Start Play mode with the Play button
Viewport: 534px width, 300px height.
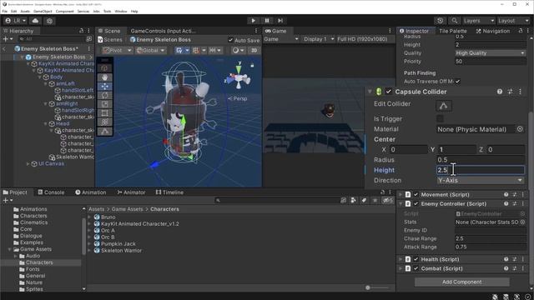click(253, 21)
